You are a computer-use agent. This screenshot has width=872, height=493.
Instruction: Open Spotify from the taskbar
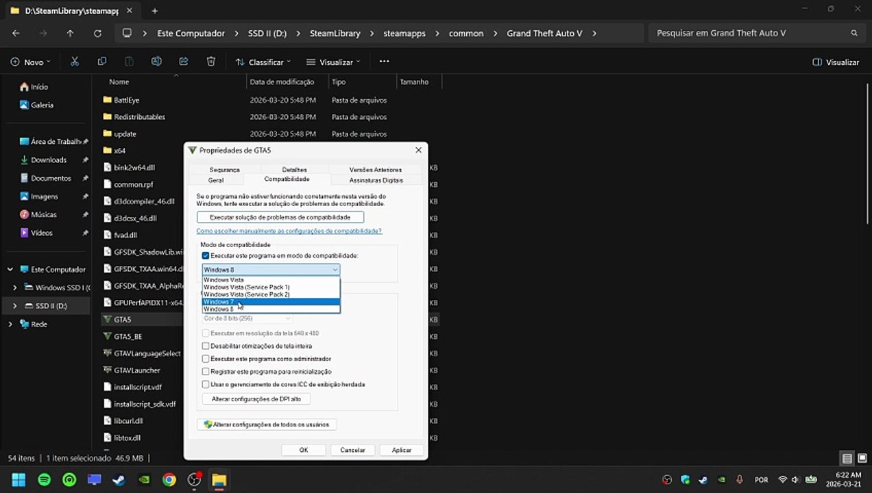coord(44,480)
